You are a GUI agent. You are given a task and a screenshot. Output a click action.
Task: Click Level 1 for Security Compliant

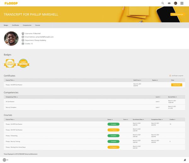click(x=157, y=107)
